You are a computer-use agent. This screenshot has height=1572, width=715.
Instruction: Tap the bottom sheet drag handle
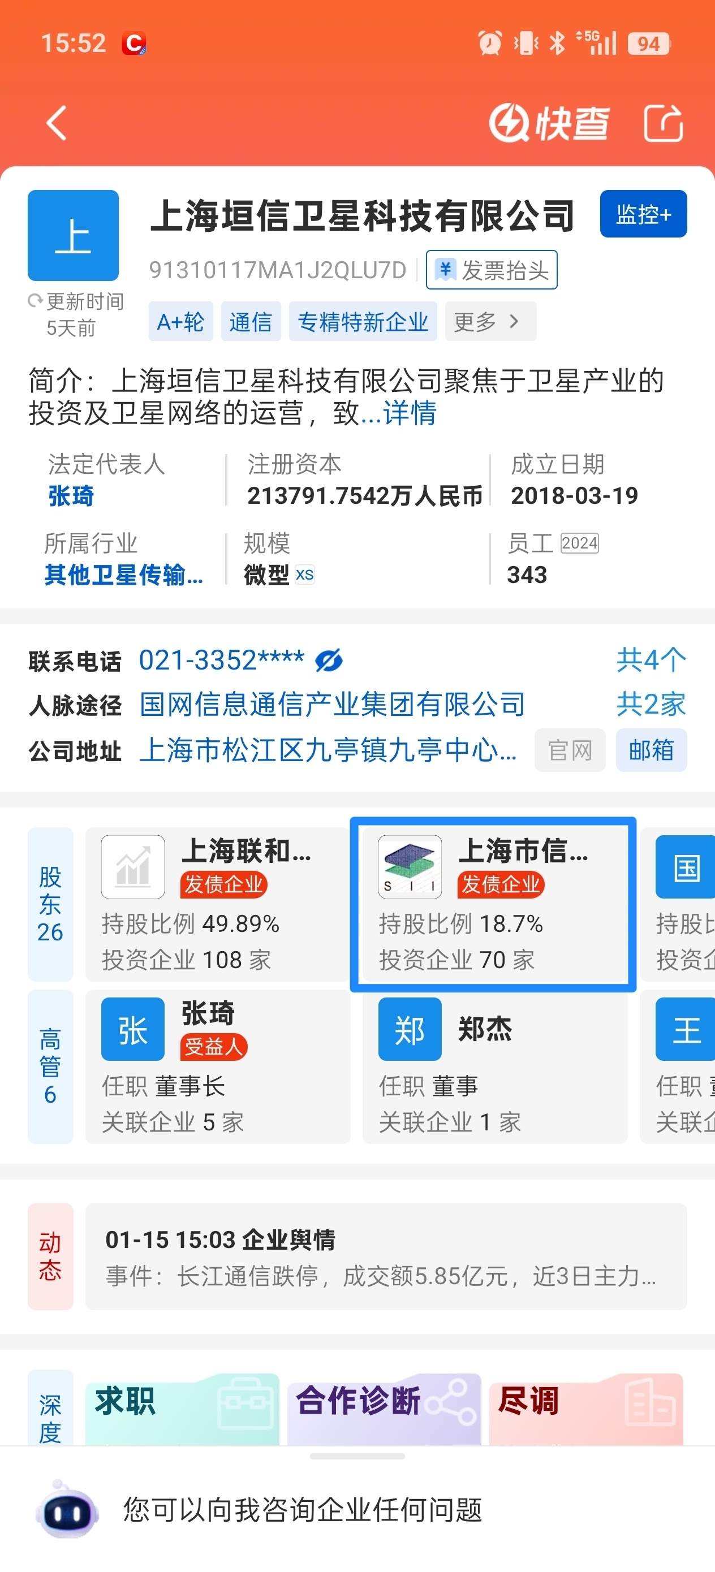[357, 1456]
